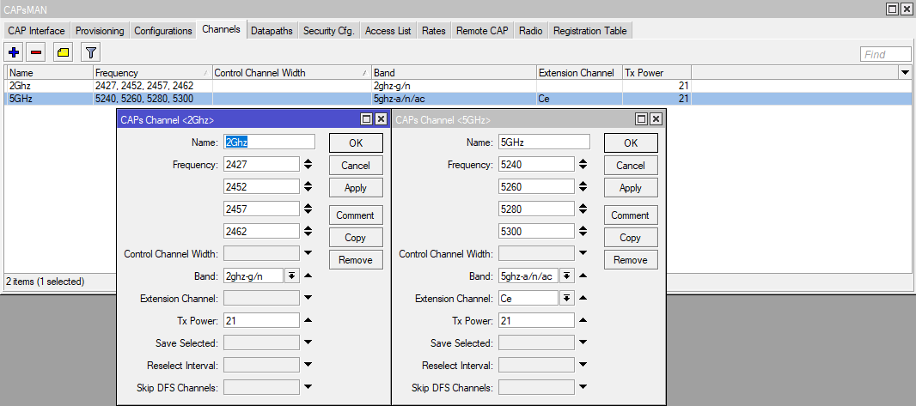Switch to the CAP Interface tab
916x406 pixels.
coord(36,31)
